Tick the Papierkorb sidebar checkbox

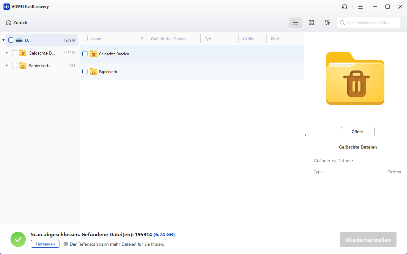coord(15,65)
